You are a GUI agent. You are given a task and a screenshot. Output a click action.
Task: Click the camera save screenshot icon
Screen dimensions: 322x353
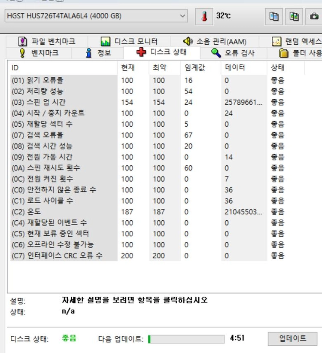[x=314, y=16]
